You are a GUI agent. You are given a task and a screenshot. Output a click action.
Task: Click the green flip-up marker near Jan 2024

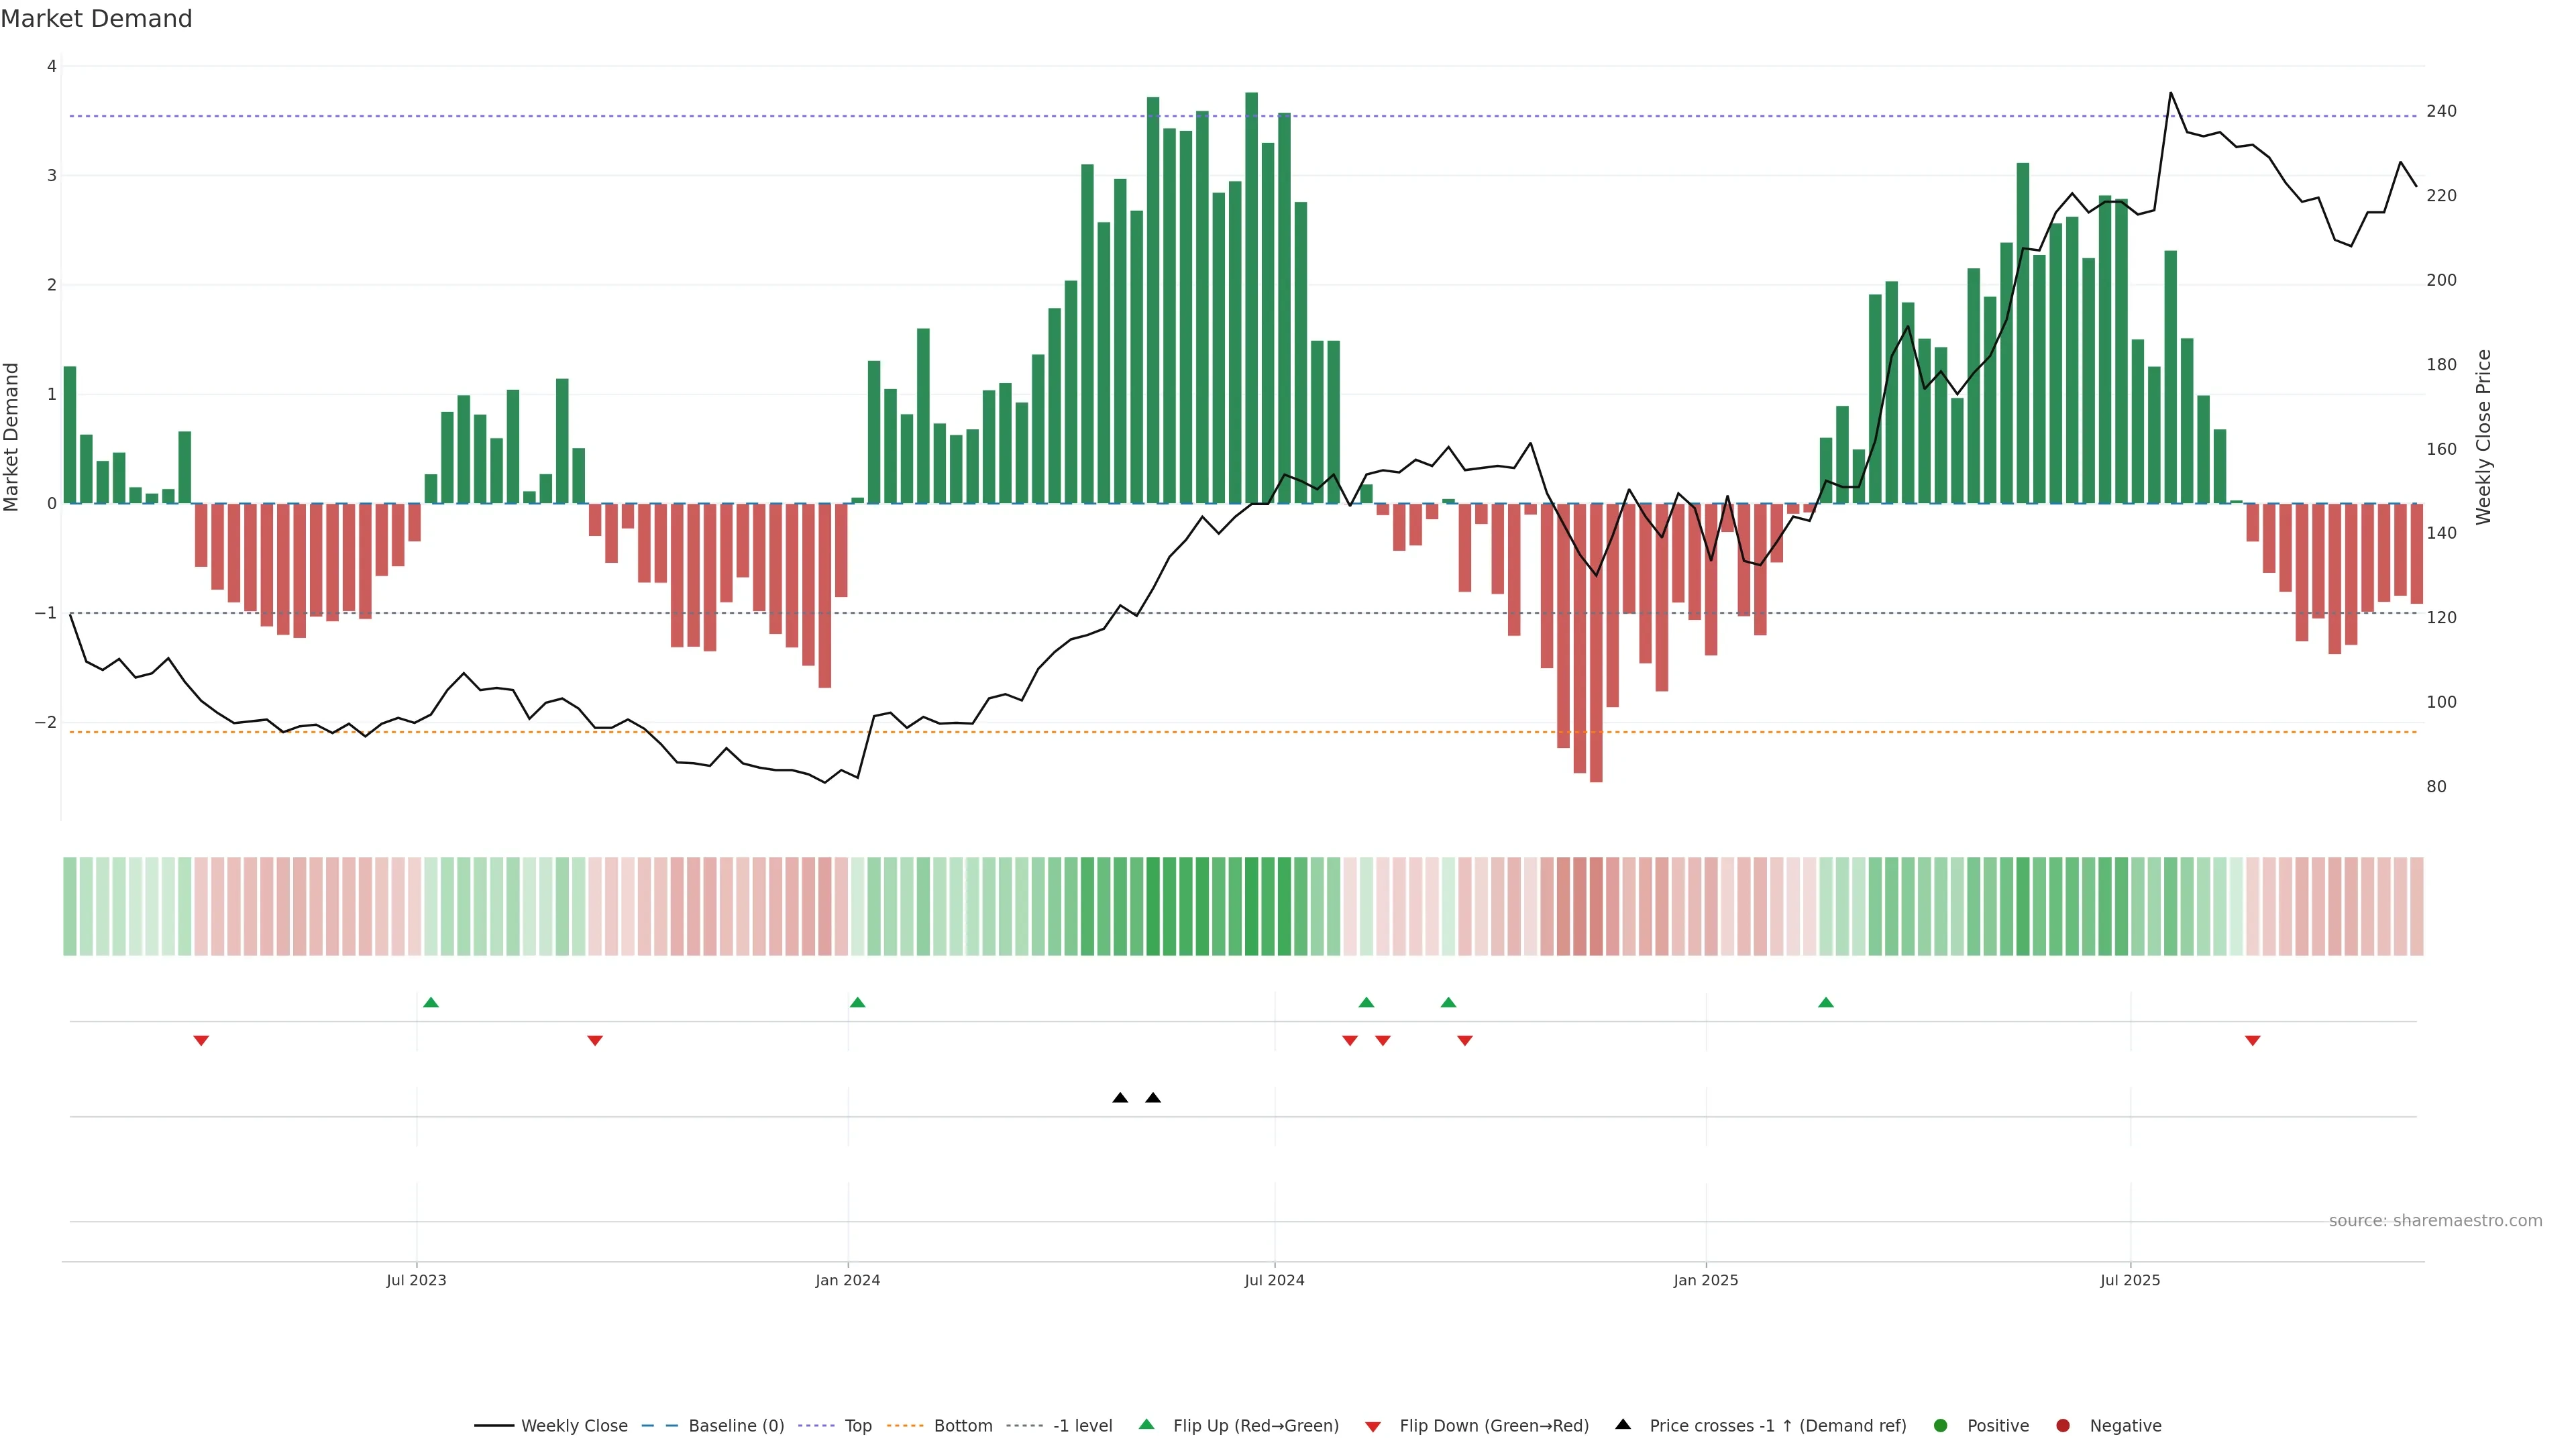tap(857, 1002)
